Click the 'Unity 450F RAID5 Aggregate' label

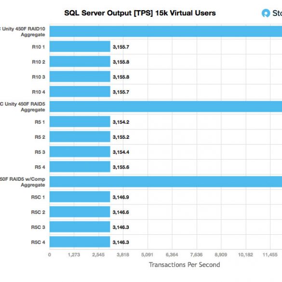23,107
